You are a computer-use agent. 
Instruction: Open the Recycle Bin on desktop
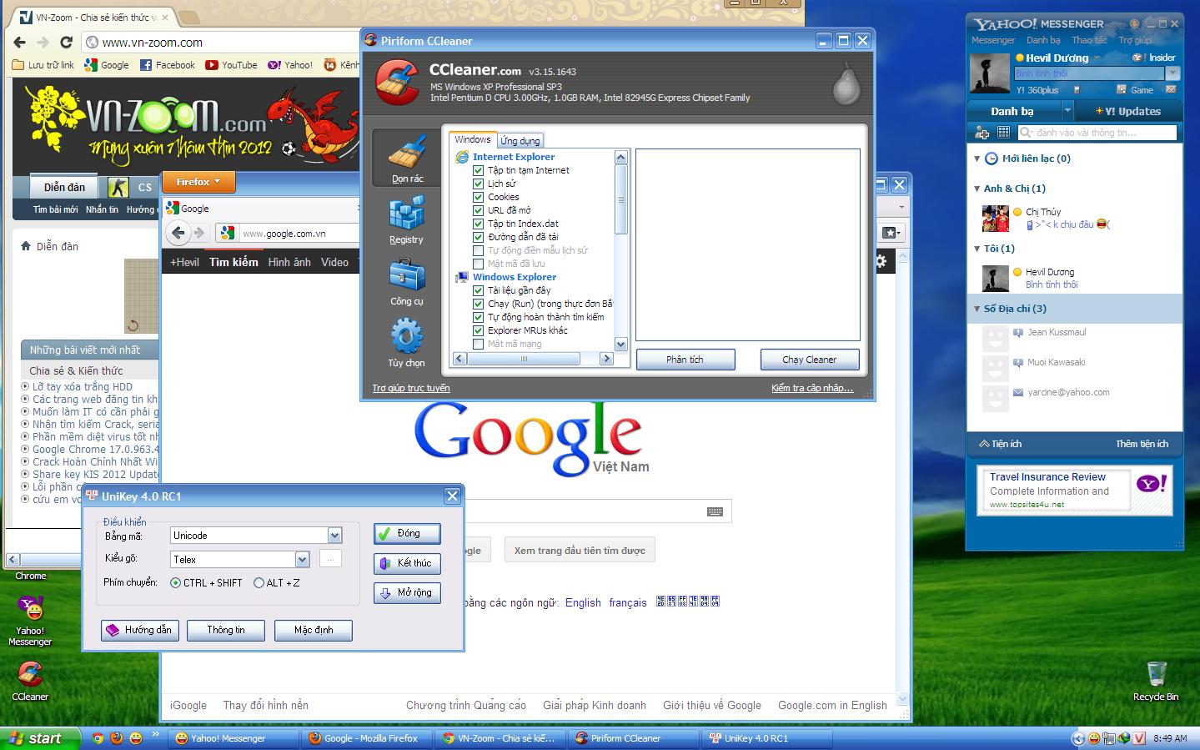pos(1156,680)
